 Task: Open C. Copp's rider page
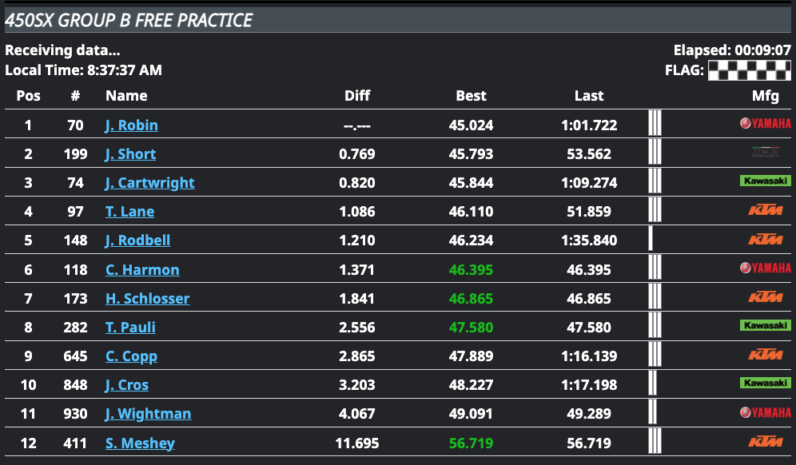(x=131, y=356)
